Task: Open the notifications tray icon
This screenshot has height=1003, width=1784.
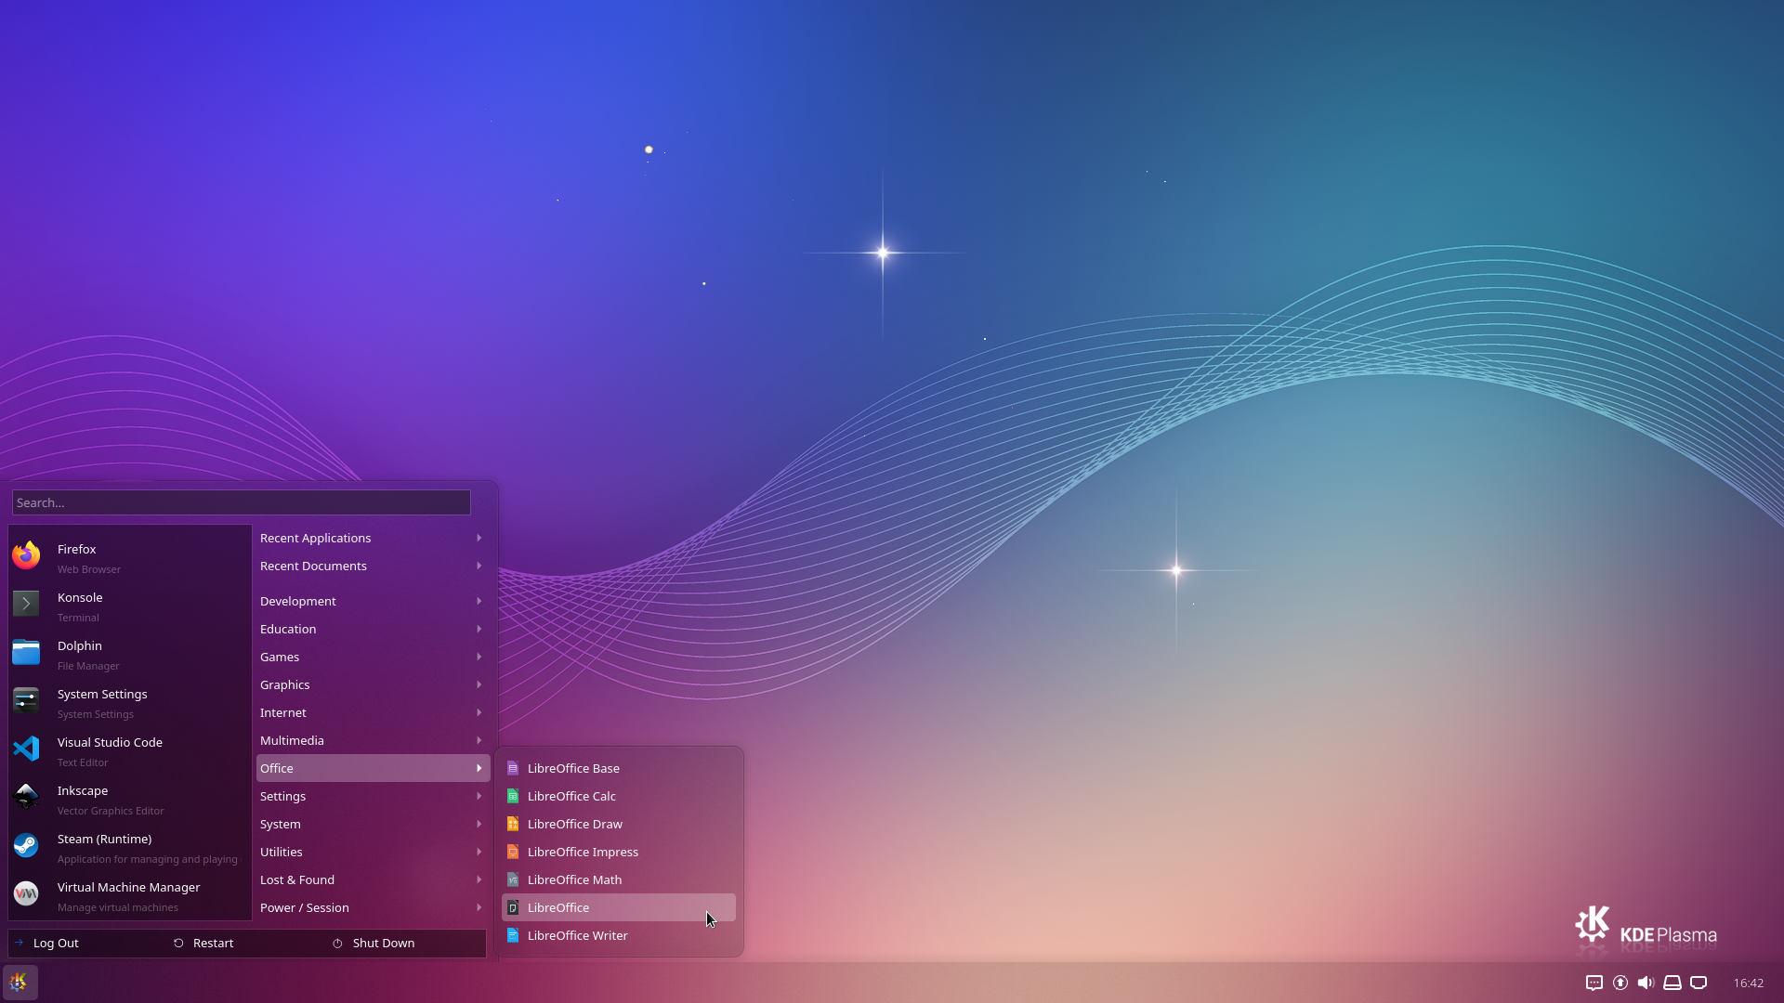Action: click(1594, 983)
